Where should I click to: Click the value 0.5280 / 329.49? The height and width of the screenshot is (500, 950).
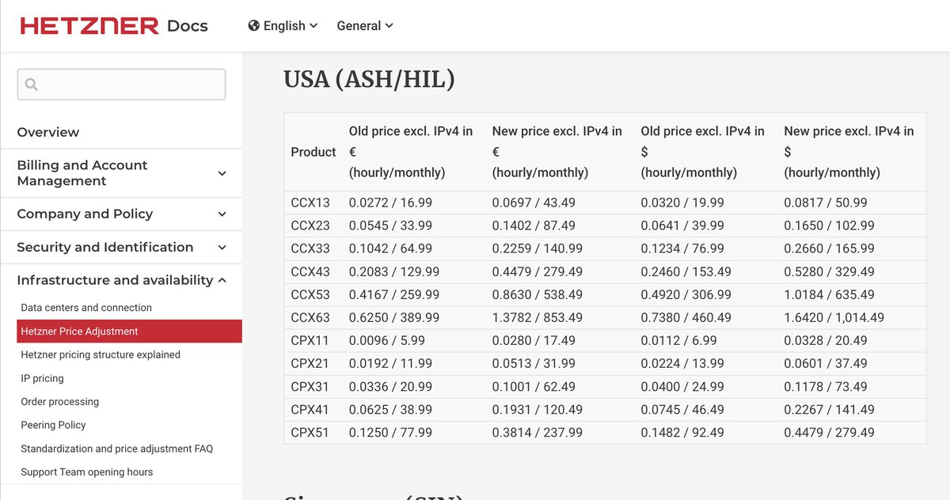tap(829, 271)
